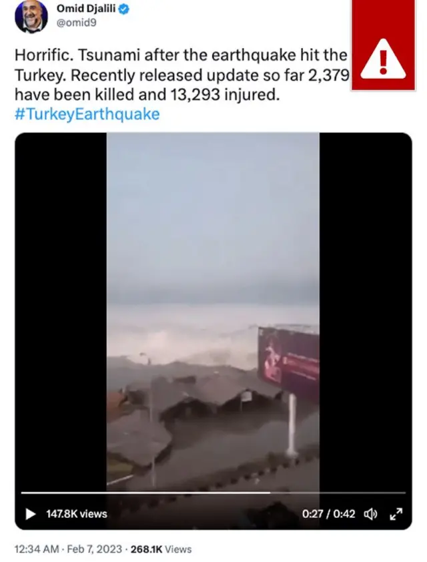Click the 0:27 / 0:42 time display
Screen dimensions: 427x562
point(328,514)
